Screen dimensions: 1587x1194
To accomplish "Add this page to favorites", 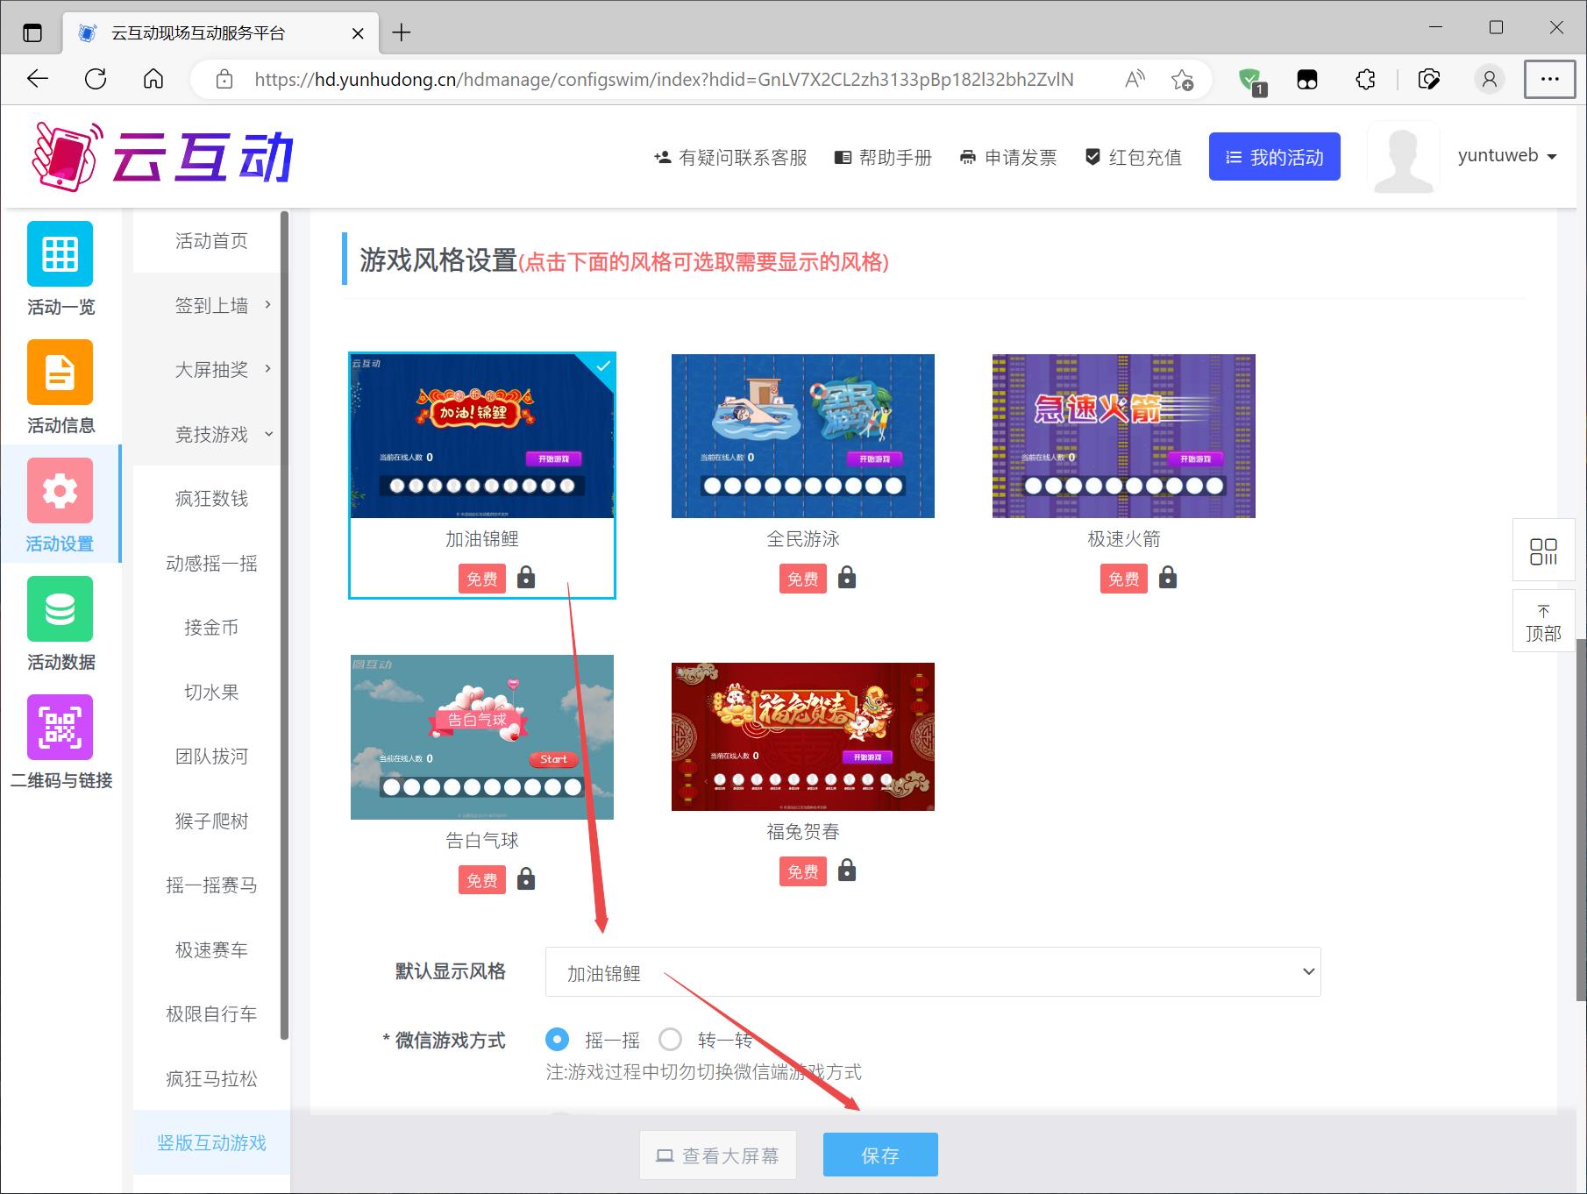I will (1182, 80).
